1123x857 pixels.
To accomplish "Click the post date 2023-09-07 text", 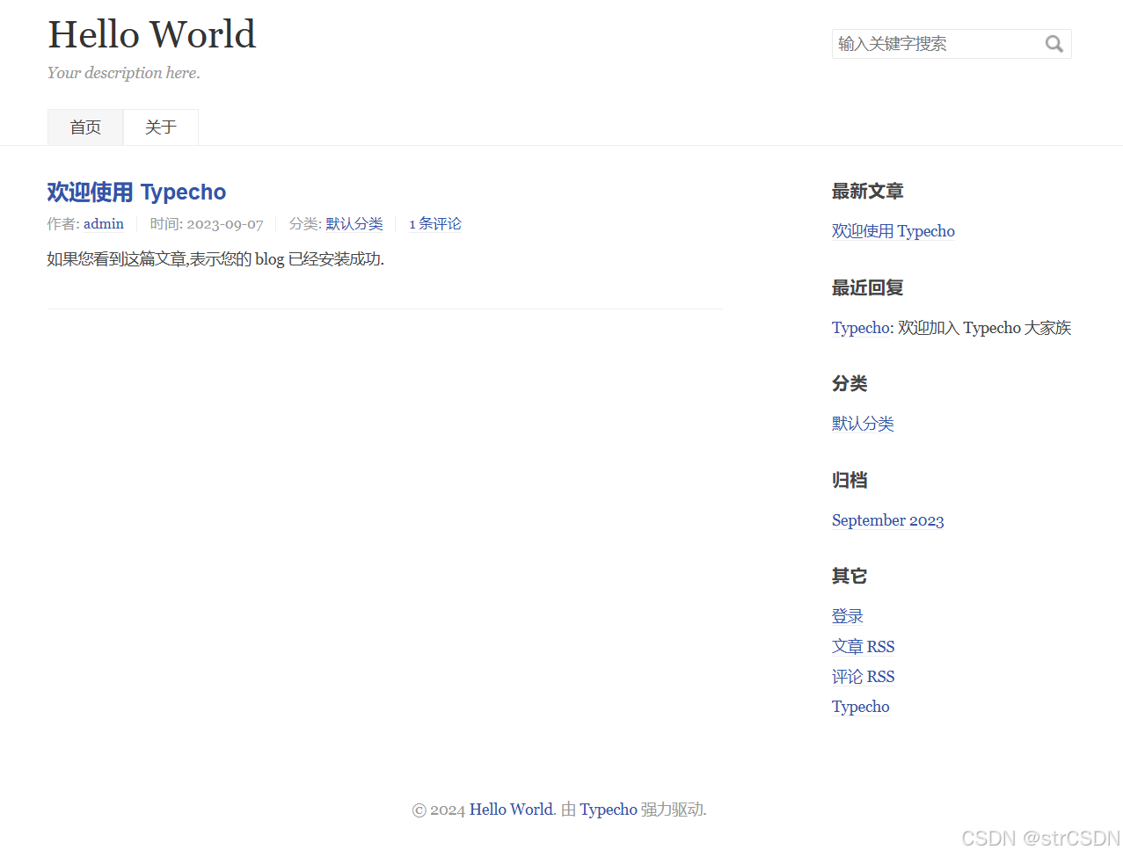I will 225,224.
